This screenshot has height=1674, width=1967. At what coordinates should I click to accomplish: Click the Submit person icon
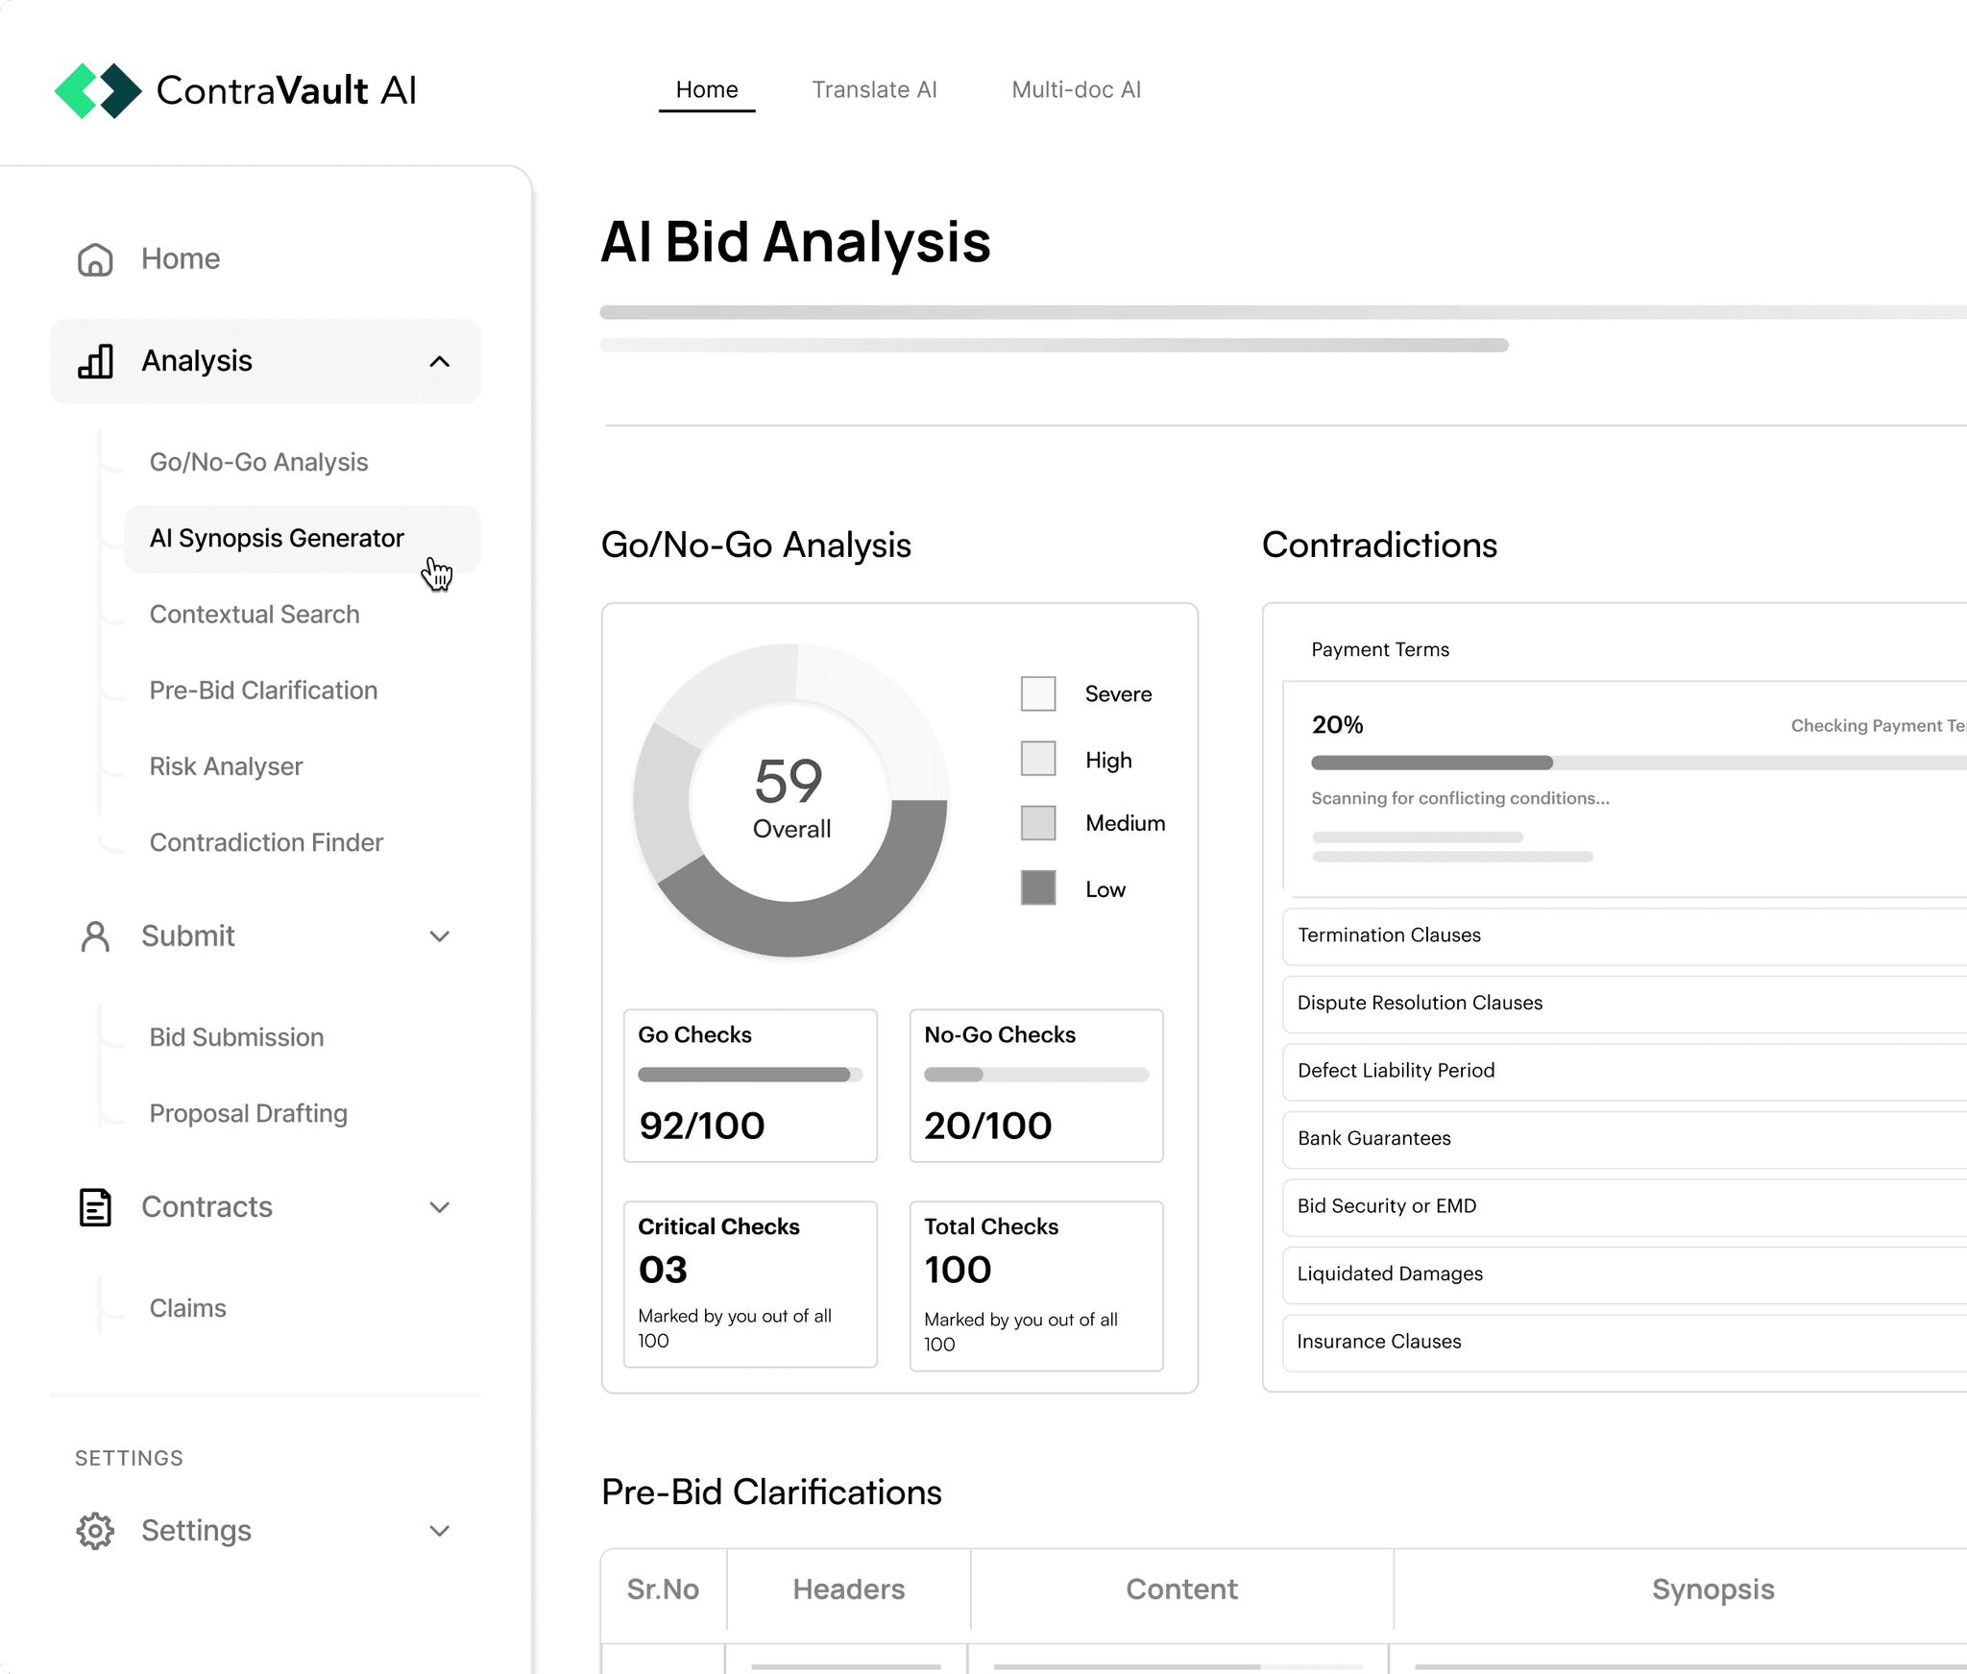click(95, 936)
